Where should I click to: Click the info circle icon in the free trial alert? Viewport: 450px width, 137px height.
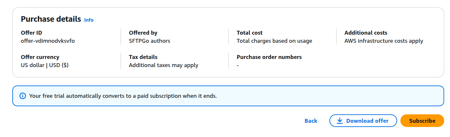click(x=22, y=96)
